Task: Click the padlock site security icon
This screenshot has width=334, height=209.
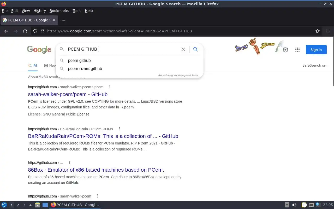Action: (x=43, y=31)
